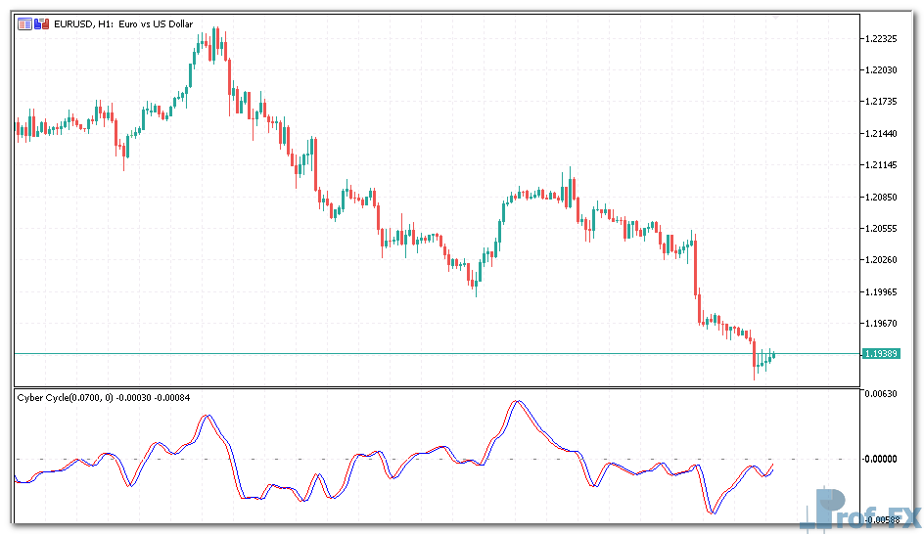Click the 1.21440 price scale label
The height and width of the screenshot is (534, 924).
(883, 134)
